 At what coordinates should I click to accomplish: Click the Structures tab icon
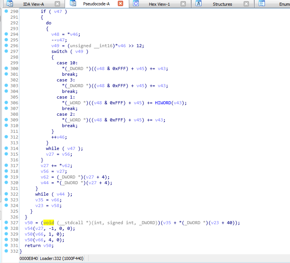tap(199, 4)
